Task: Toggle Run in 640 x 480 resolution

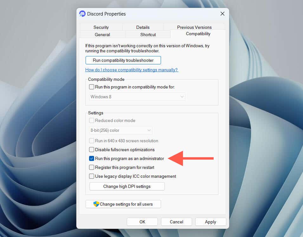Action: [92, 141]
